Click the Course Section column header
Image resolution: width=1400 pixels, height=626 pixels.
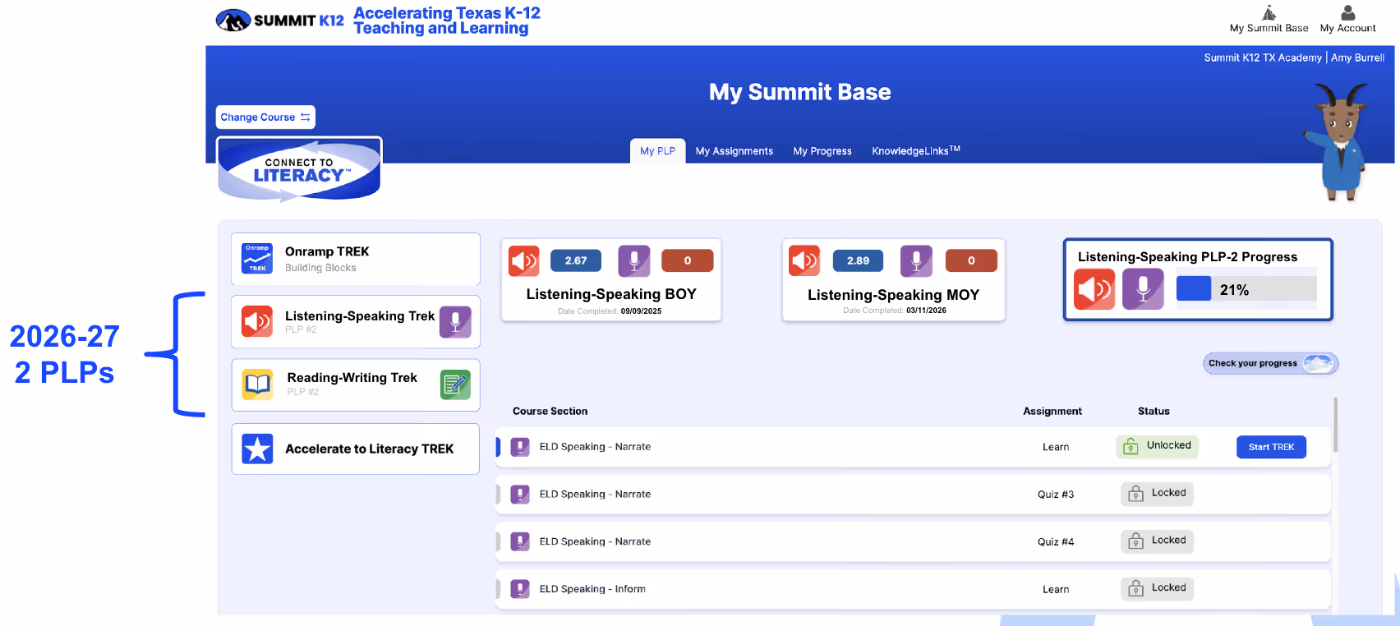[550, 411]
